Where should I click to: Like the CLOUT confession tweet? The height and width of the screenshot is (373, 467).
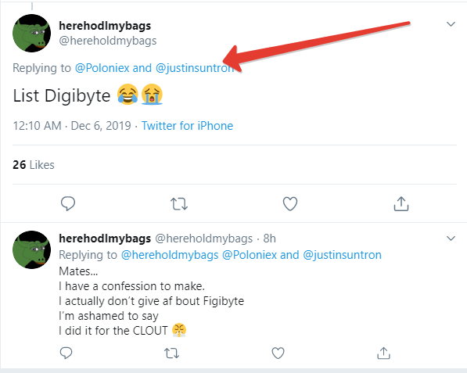278,353
